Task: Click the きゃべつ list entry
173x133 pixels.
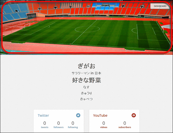Action: [x=86, y=99]
